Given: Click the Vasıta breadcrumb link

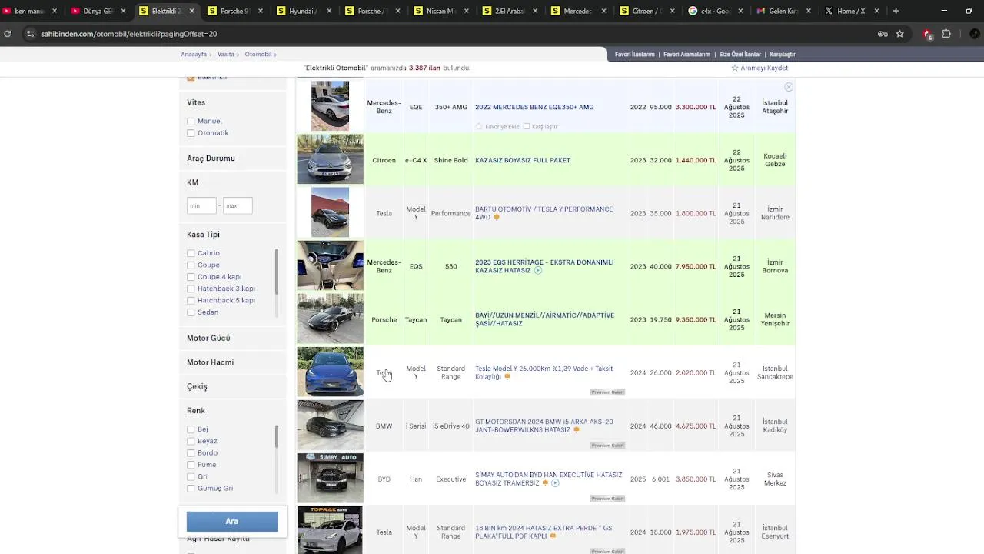Looking at the screenshot, I should (x=226, y=55).
